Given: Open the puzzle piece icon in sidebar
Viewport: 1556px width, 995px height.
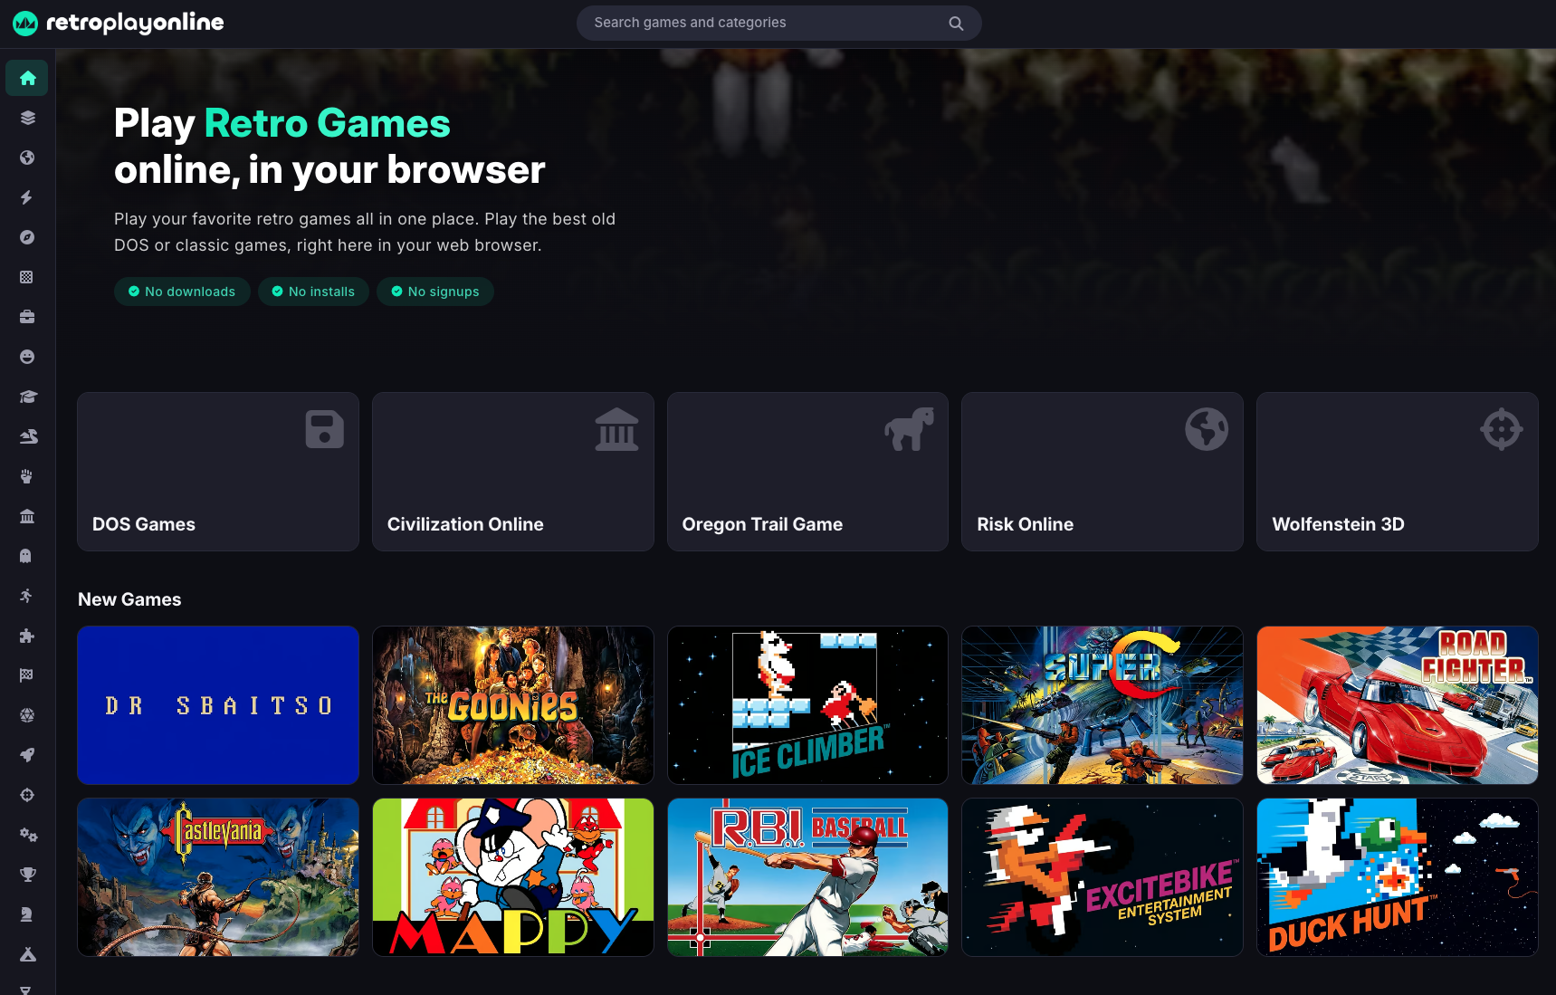Looking at the screenshot, I should 27,636.
